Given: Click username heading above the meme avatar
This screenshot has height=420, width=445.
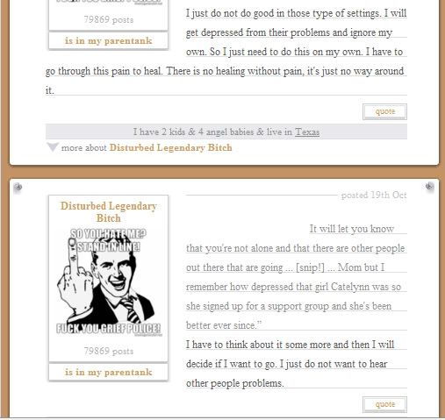Looking at the screenshot, I should 109,212.
